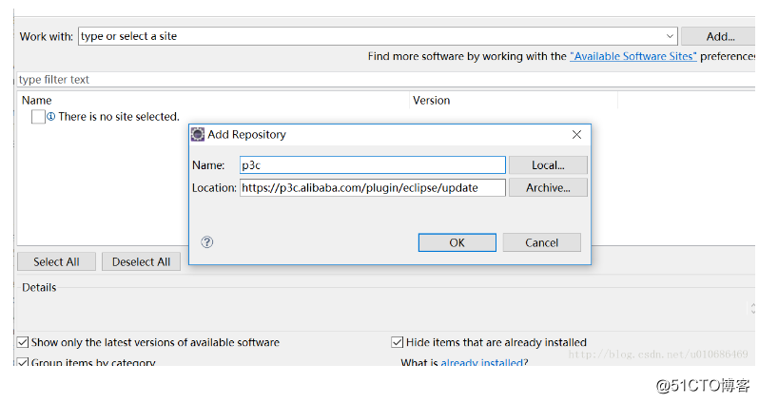759x403 pixels.
Task: Click the Details section label
Action: point(39,287)
